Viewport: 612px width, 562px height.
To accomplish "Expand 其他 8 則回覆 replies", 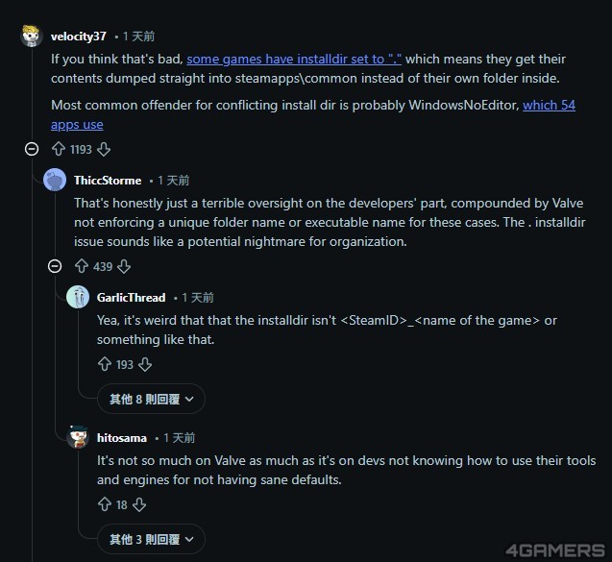I will (151, 399).
